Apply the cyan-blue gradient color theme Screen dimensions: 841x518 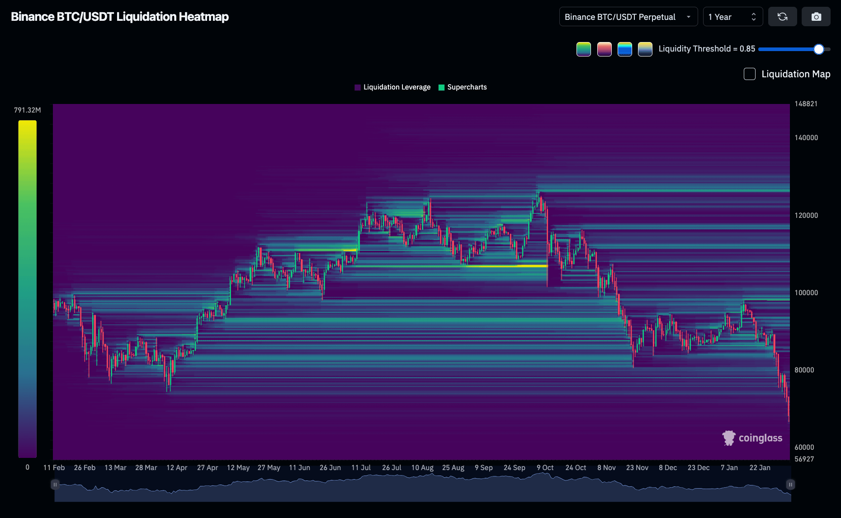(x=624, y=49)
